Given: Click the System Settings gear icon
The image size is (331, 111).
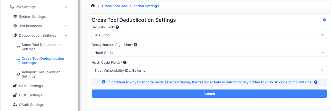Looking at the screenshot, I should [15, 16].
